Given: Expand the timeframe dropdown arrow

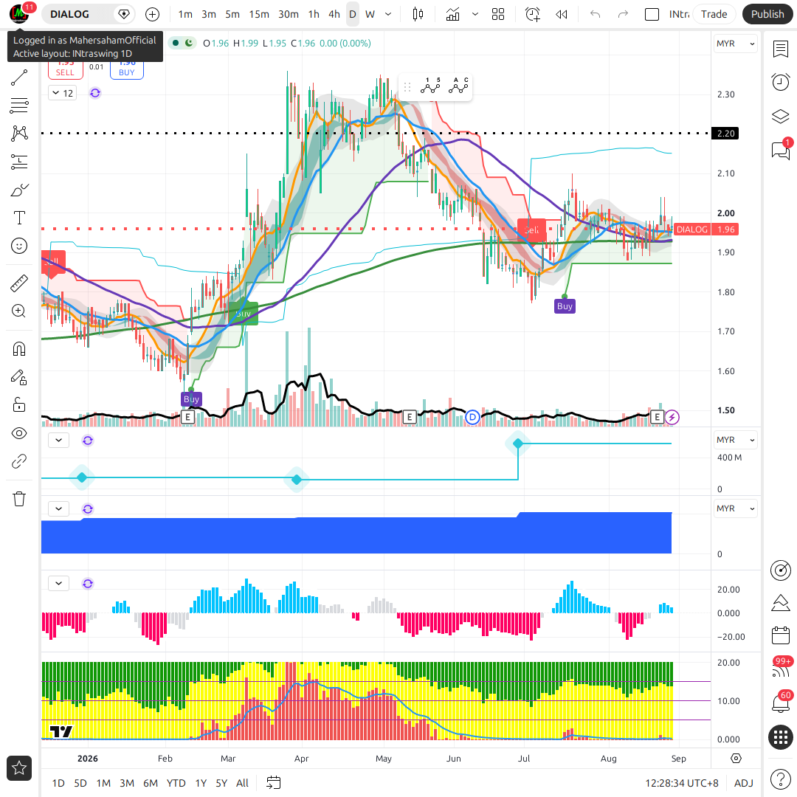Looking at the screenshot, I should pos(388,14).
